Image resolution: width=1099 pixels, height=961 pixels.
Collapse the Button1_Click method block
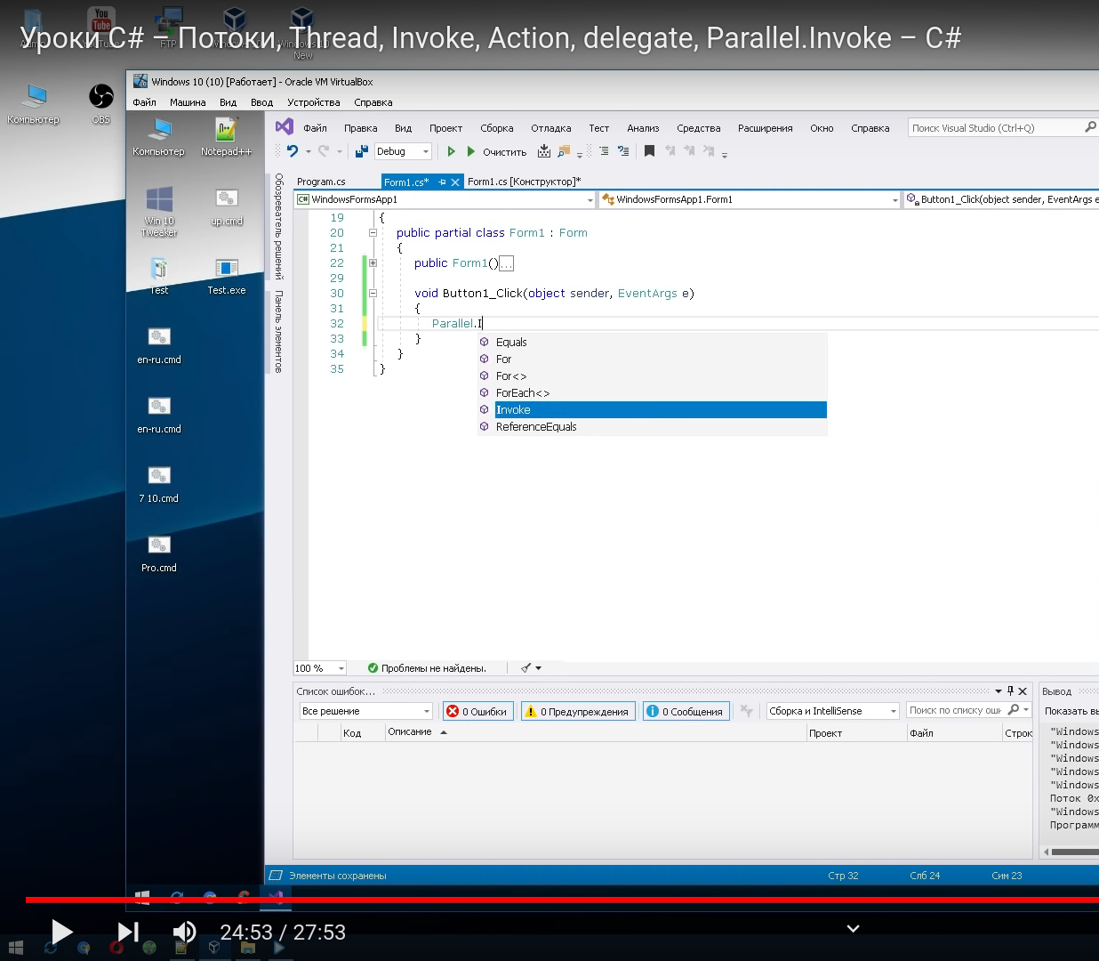coord(373,293)
